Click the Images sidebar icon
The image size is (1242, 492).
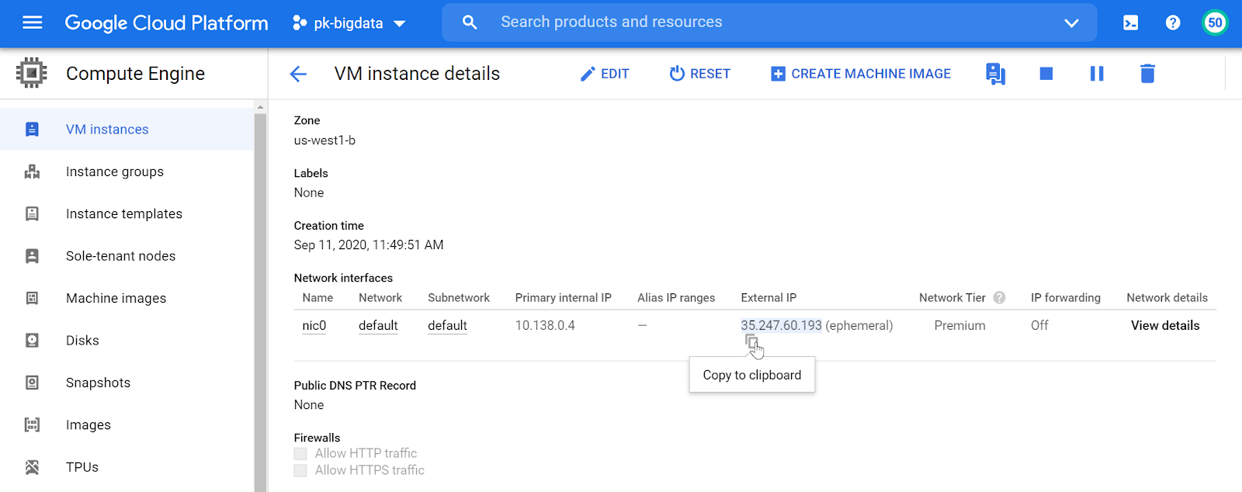[32, 424]
